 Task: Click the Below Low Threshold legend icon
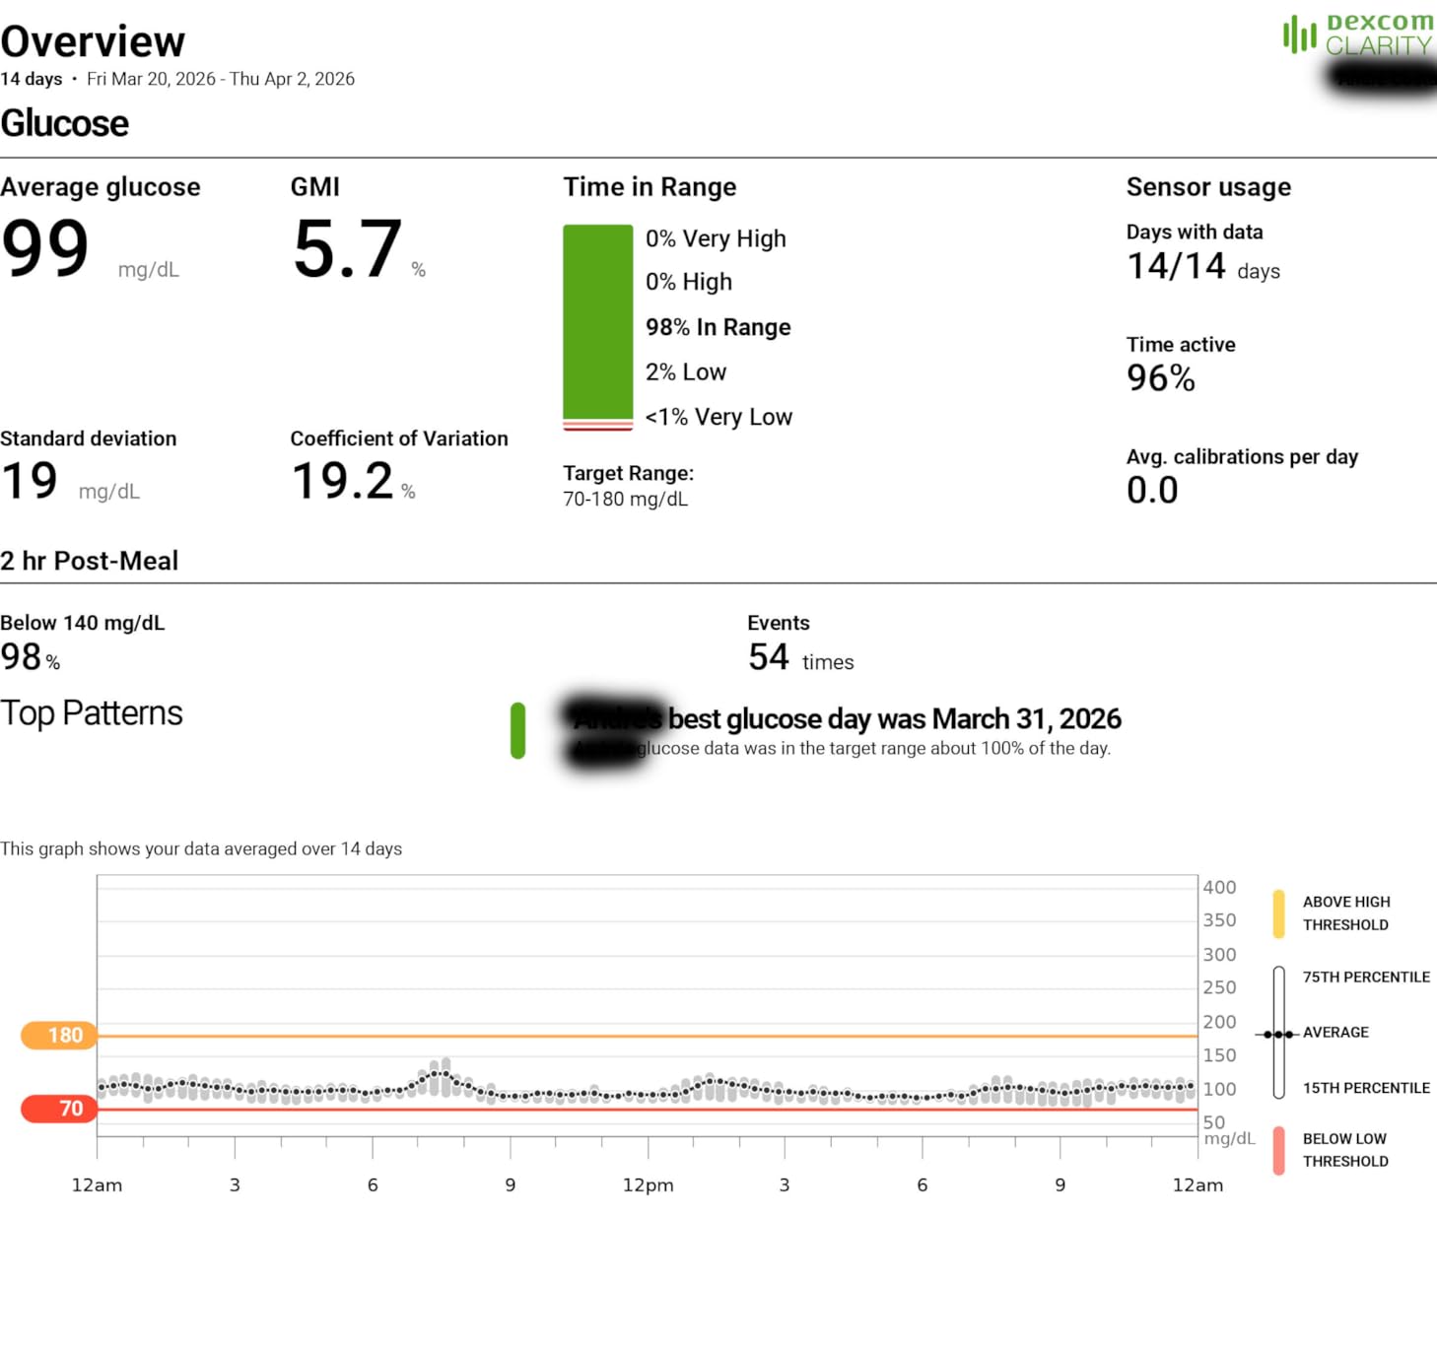[1280, 1149]
